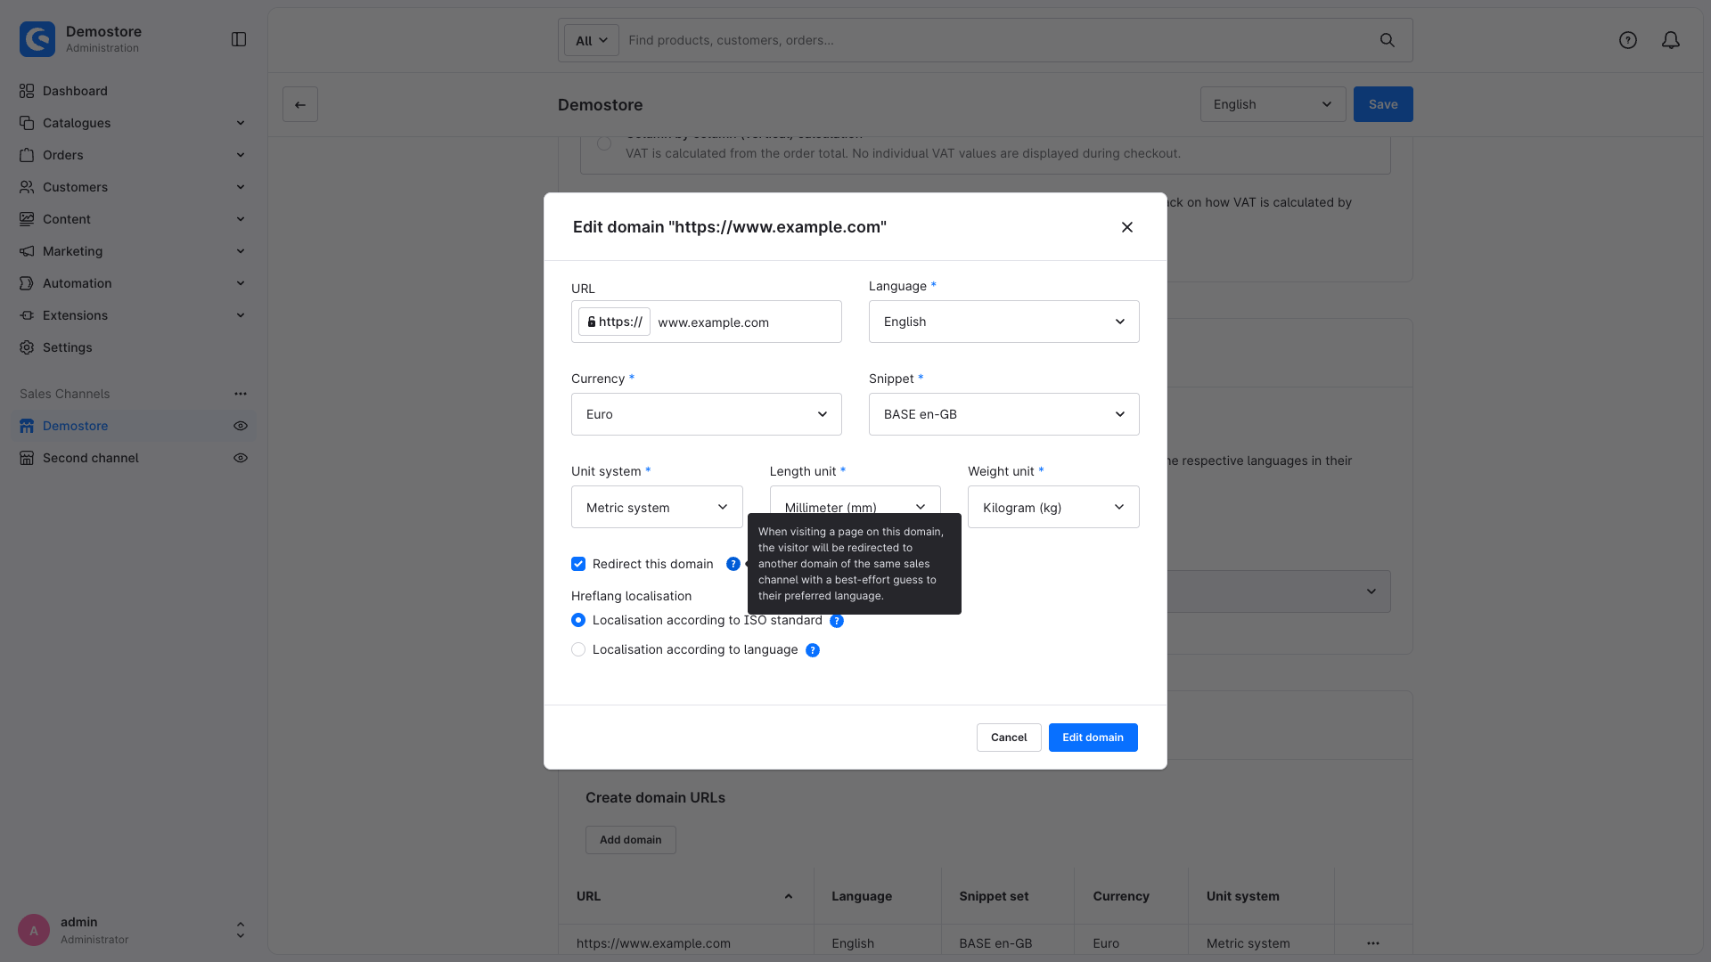Open the Length unit dropdown
This screenshot has height=962, width=1711.
pyautogui.click(x=855, y=500)
